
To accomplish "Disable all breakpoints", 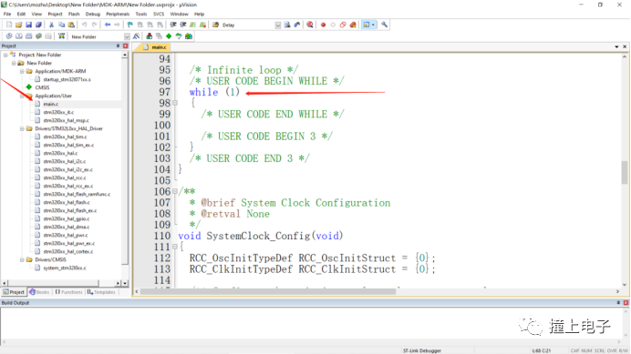I will [343, 25].
